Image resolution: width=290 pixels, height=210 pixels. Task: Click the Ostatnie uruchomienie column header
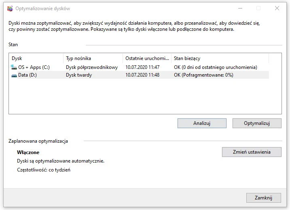(146, 58)
